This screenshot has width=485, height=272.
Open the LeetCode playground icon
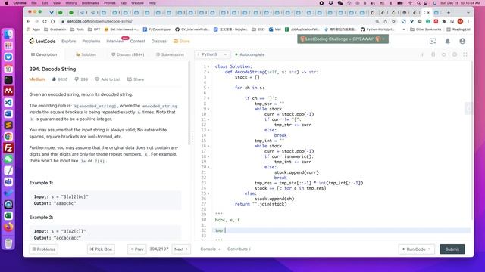433,41
